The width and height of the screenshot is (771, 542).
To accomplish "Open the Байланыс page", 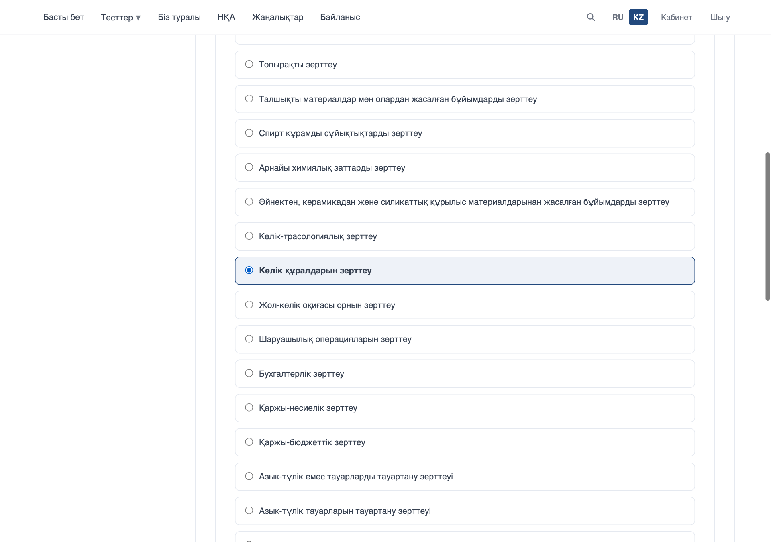I will (x=340, y=17).
